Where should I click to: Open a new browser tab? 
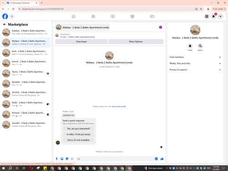click(x=41, y=3)
